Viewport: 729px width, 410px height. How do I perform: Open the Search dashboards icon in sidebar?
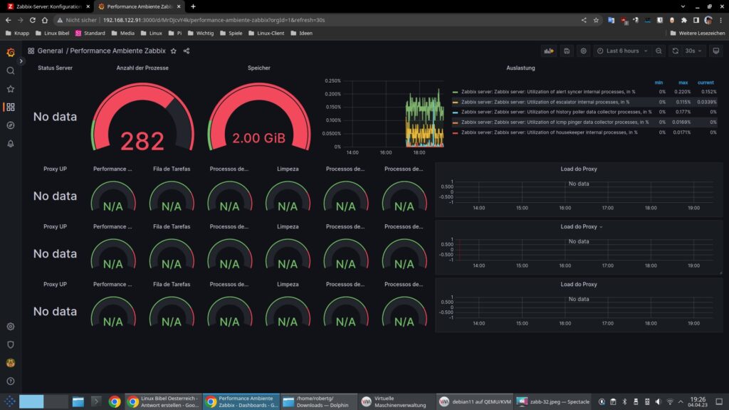point(11,70)
